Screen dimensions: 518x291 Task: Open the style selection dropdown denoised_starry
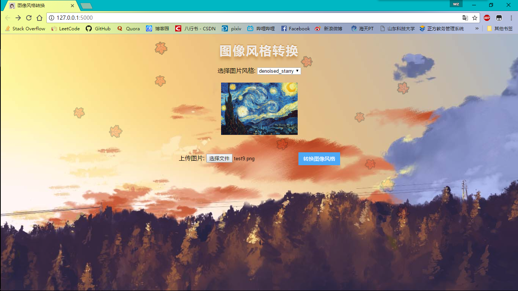pyautogui.click(x=279, y=71)
